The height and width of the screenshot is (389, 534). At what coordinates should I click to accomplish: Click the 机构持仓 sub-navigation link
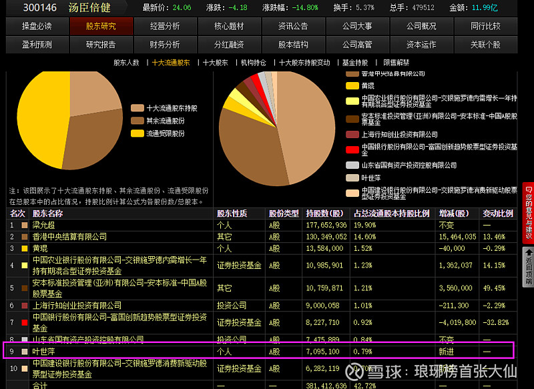click(x=254, y=63)
